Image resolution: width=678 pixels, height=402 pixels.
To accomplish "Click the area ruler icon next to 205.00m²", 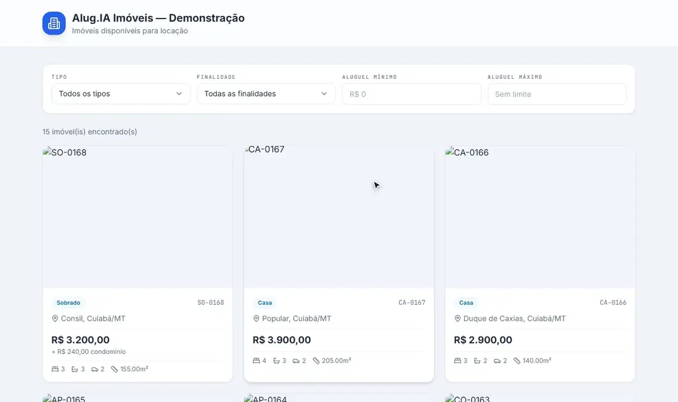I will point(316,361).
